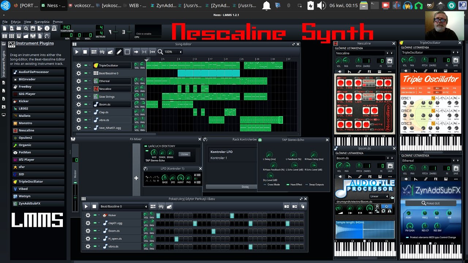Click the sample waveform in AudioFileProcessor
This screenshot has height=263, width=468.
point(365,229)
